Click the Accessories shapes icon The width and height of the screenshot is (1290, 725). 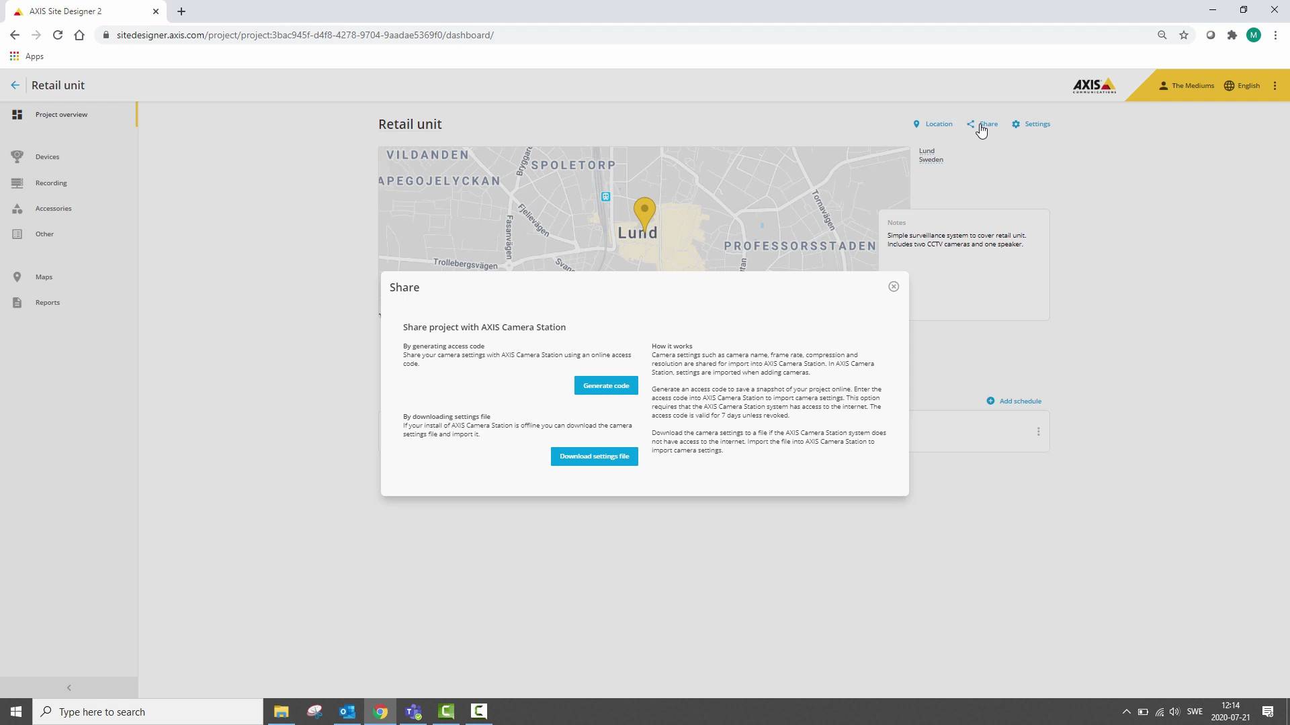[x=17, y=209]
